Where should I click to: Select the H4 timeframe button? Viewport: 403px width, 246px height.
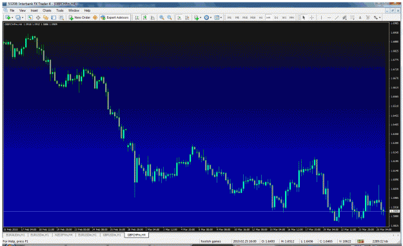268,17
